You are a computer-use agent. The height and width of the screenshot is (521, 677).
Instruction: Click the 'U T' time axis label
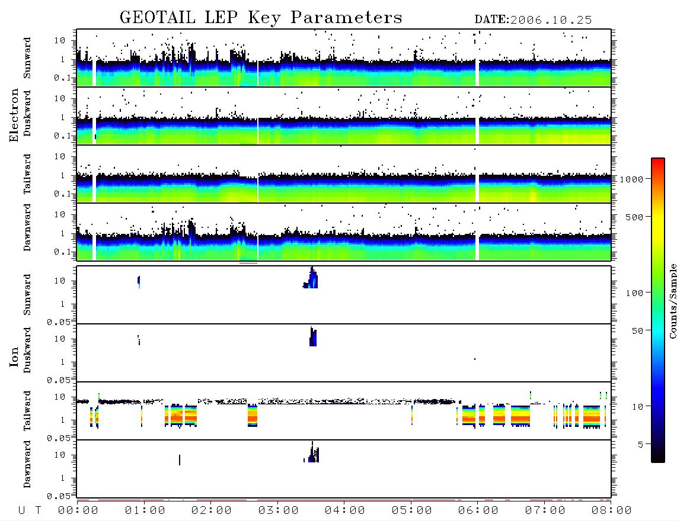[x=30, y=511]
